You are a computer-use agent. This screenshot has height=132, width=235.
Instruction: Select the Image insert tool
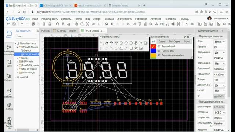pos(146,43)
